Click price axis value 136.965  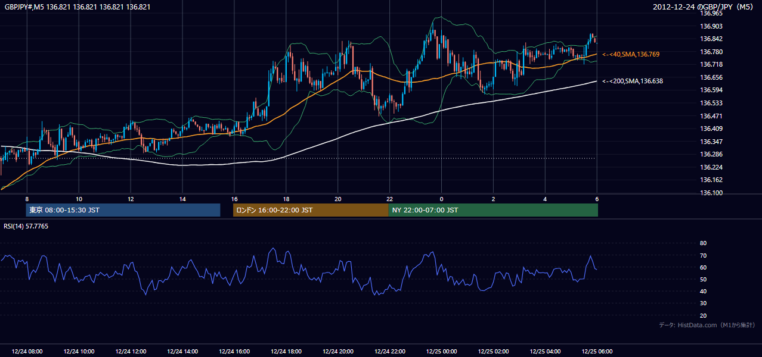pos(711,12)
